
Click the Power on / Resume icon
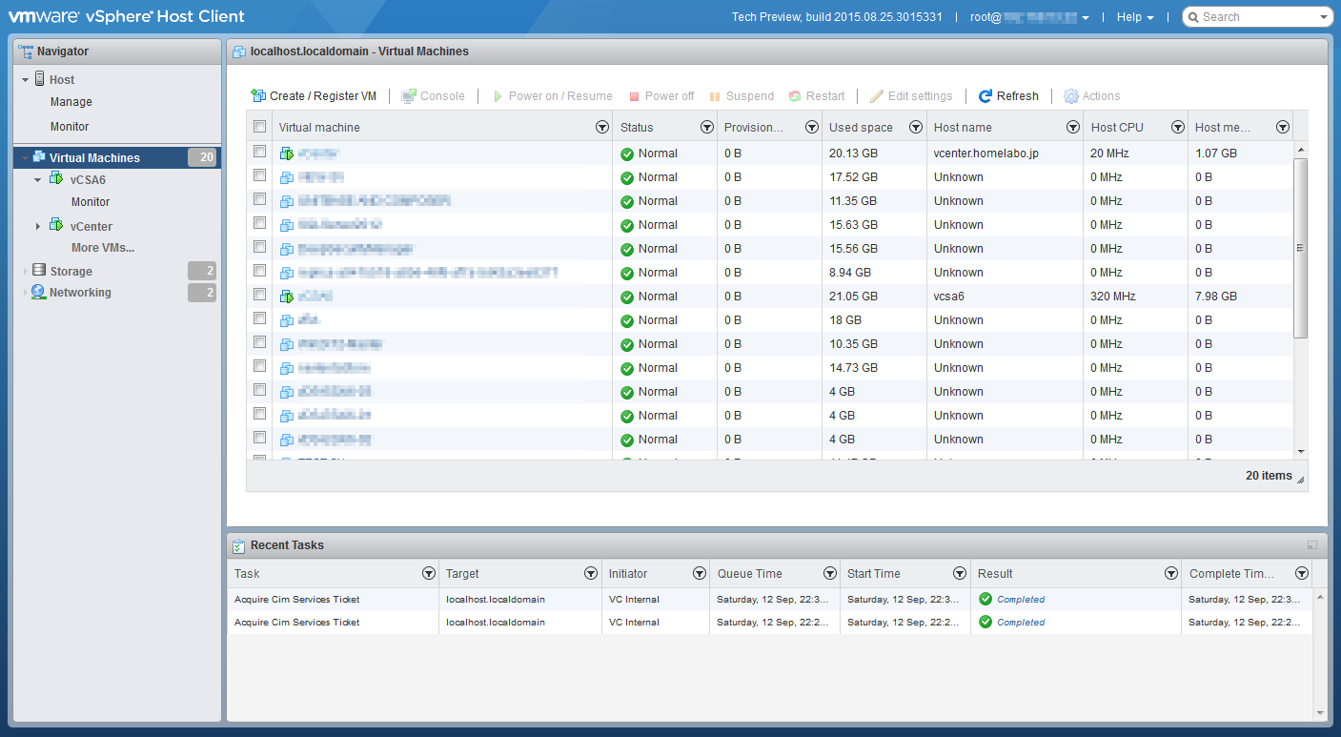[x=497, y=95]
